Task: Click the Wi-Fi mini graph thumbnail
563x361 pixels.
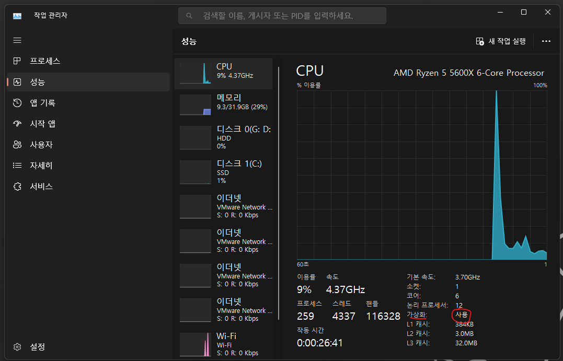Action: tap(196, 344)
